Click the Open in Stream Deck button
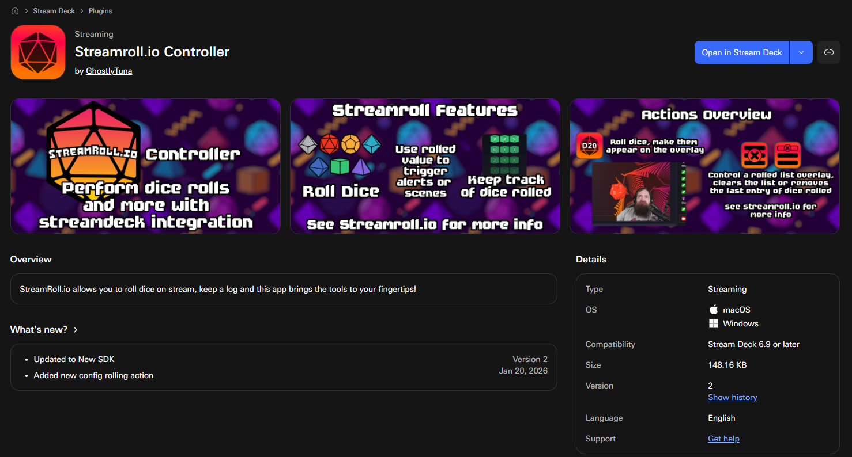The height and width of the screenshot is (457, 852). (741, 52)
